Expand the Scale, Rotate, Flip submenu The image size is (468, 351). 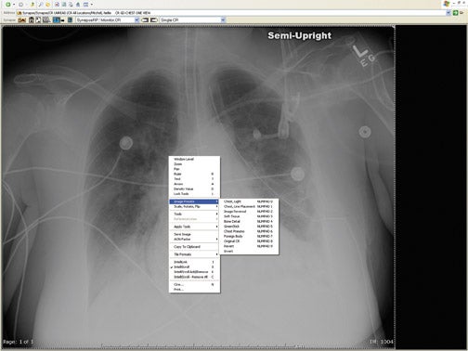(x=194, y=206)
